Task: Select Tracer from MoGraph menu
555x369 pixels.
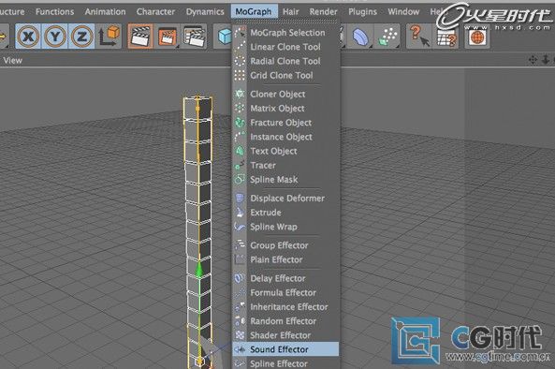Action: point(285,165)
